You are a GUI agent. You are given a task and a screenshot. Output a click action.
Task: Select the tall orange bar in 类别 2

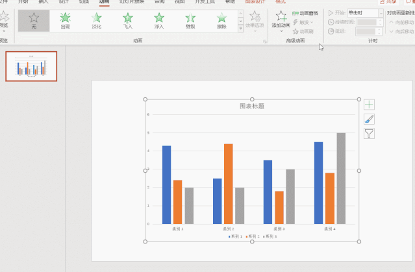coord(229,184)
